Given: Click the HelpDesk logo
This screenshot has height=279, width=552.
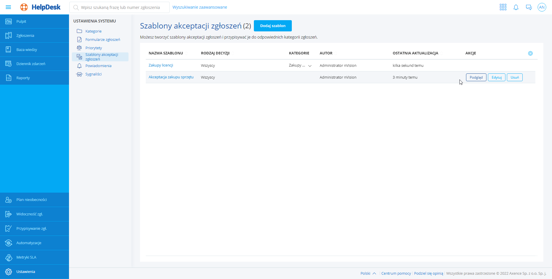Looking at the screenshot, I should 40,7.
